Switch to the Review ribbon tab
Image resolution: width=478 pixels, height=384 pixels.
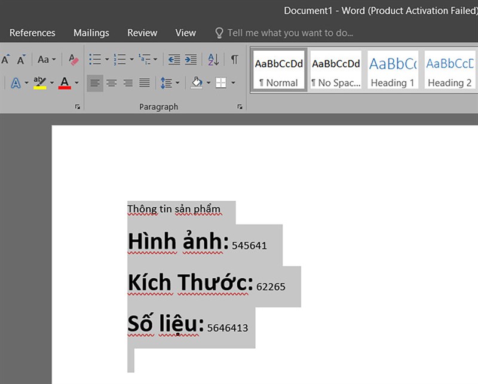[142, 33]
